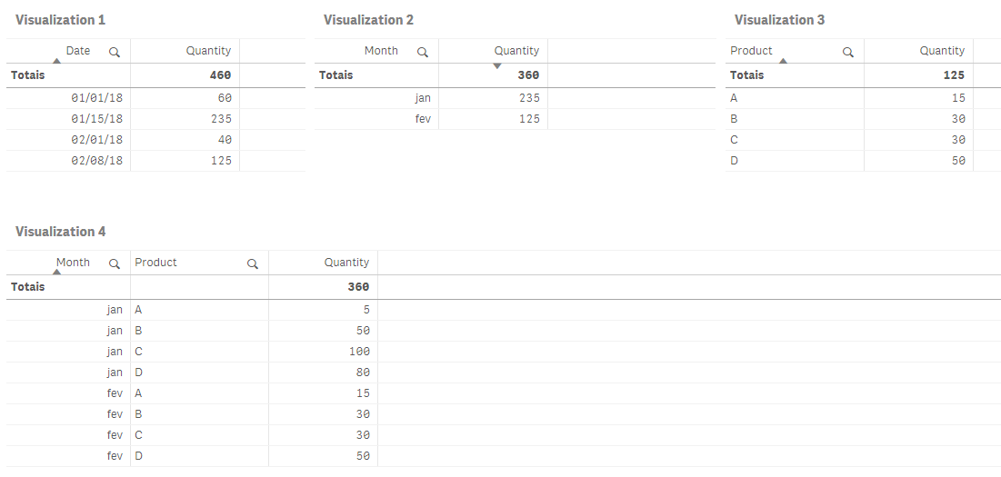1001x477 pixels.
Task: Select fev in Visualization 2
Action: click(x=423, y=119)
